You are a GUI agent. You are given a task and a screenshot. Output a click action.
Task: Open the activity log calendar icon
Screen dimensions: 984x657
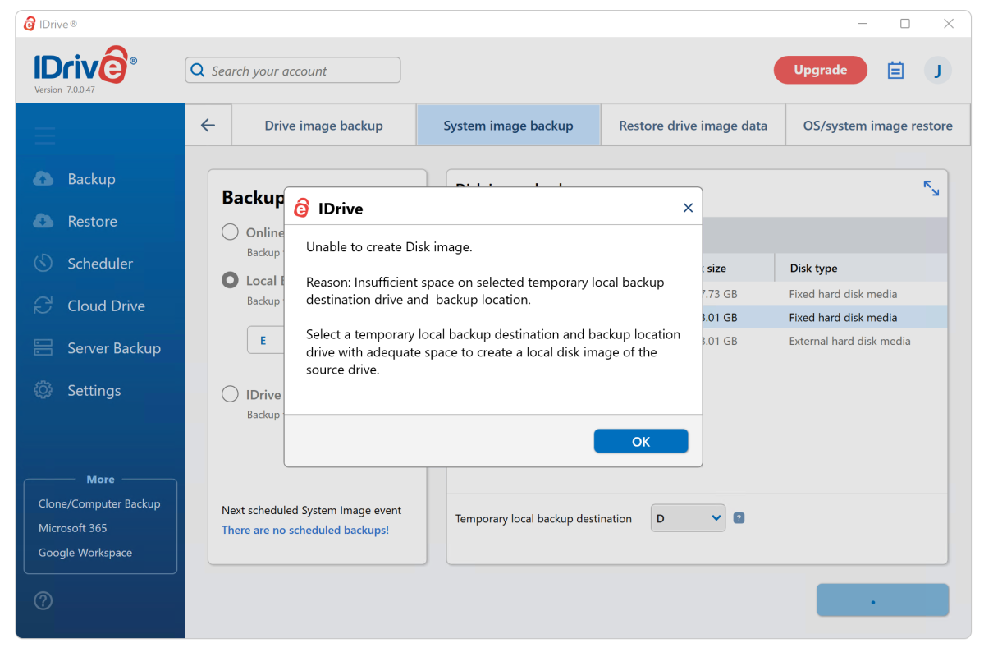[x=895, y=71]
